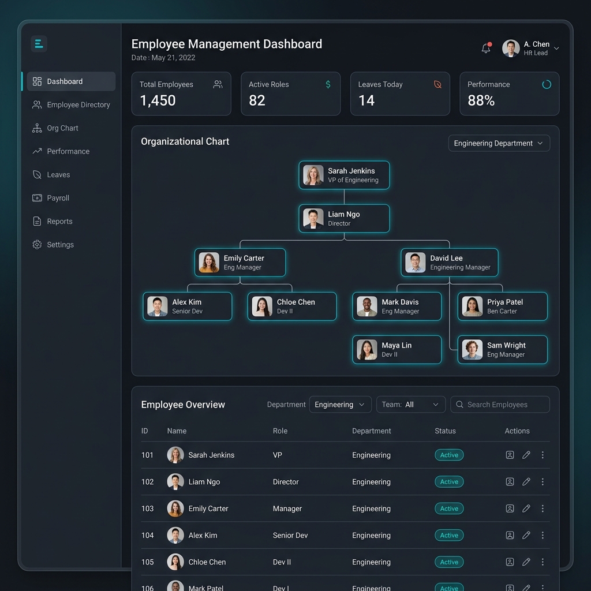Viewport: 591px width, 591px height.
Task: Click the progress ring on Performance card
Action: pos(547,84)
